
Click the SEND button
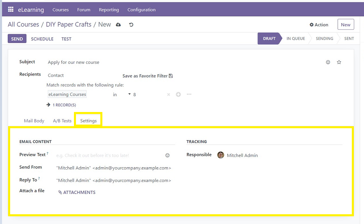coord(17,39)
